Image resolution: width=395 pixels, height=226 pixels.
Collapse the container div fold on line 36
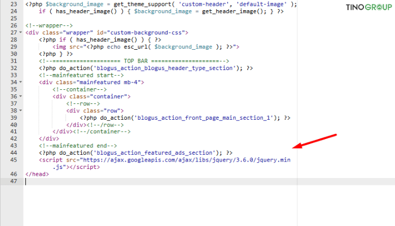pyautogui.click(x=21, y=97)
